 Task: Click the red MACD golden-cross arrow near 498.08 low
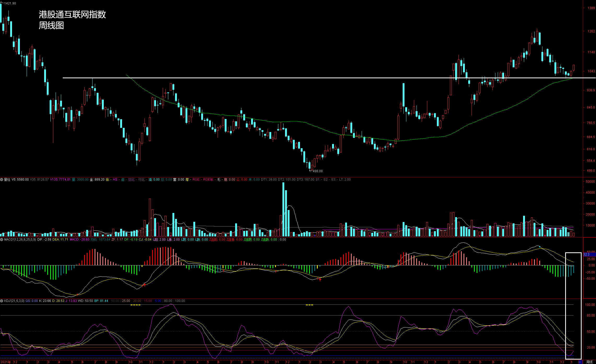click(320, 279)
